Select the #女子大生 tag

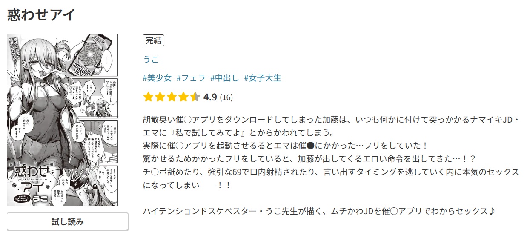263,78
